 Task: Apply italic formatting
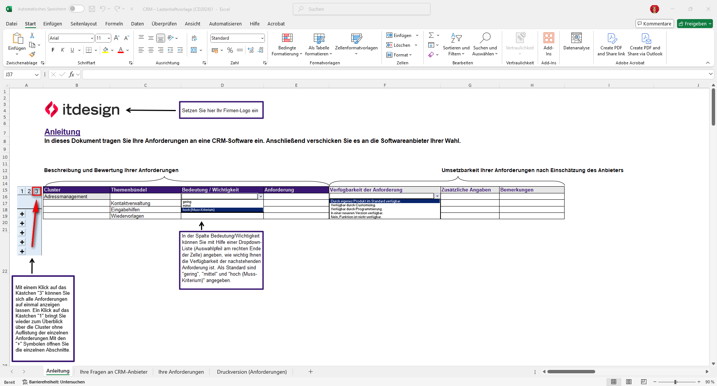[62, 50]
